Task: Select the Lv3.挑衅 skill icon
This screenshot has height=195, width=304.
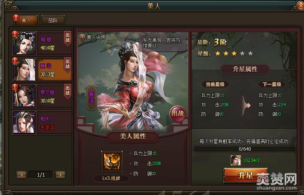Action: (112, 162)
